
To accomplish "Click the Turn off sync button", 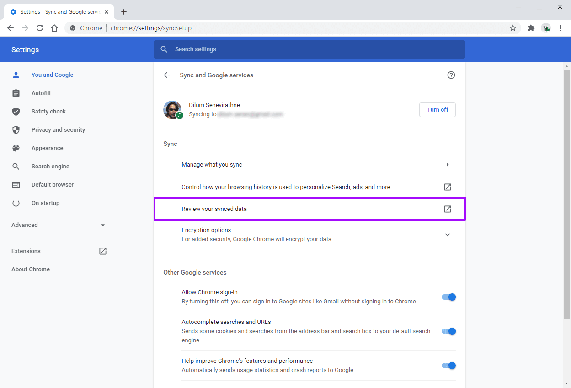I will click(438, 110).
